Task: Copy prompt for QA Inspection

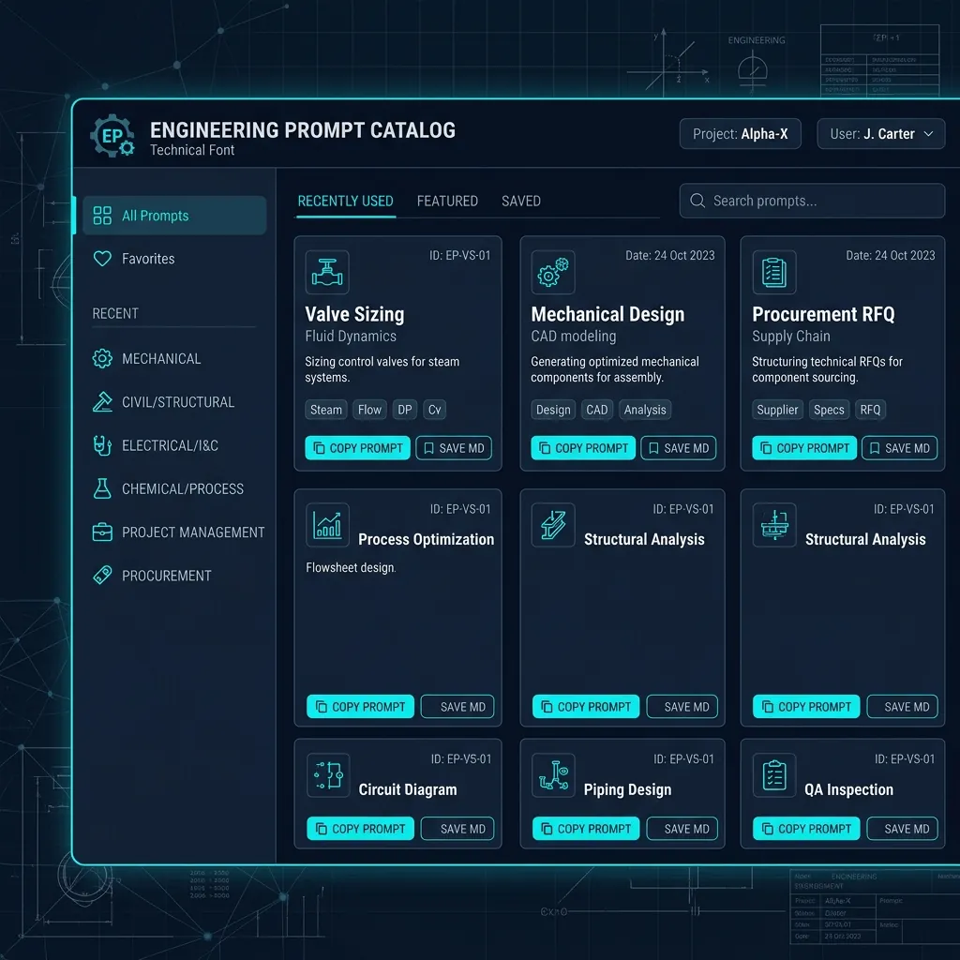Action: click(806, 829)
